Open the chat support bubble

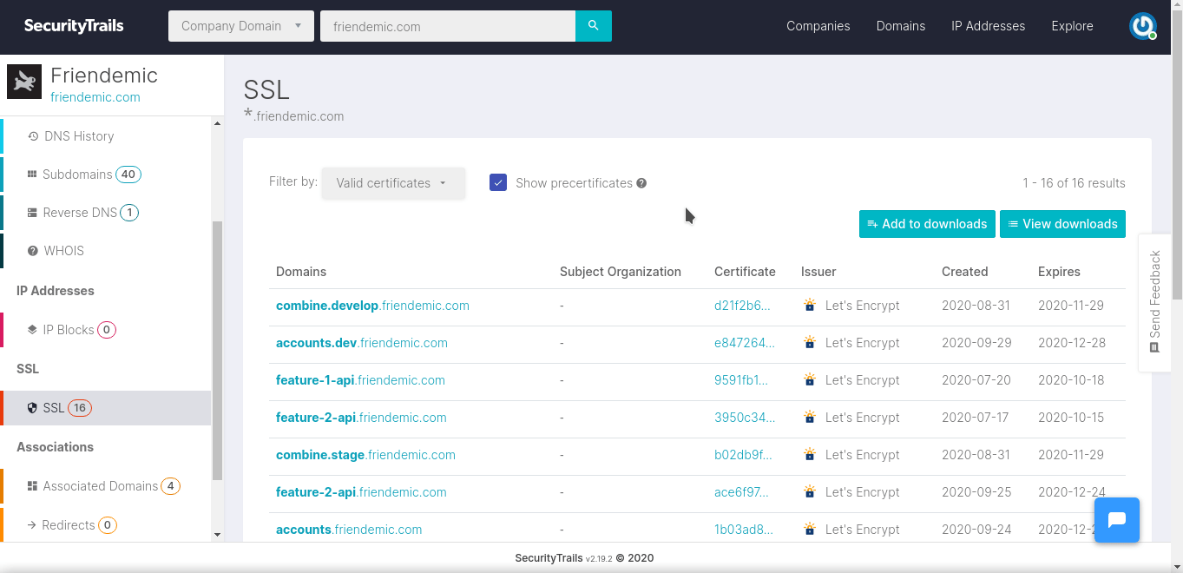click(1117, 520)
